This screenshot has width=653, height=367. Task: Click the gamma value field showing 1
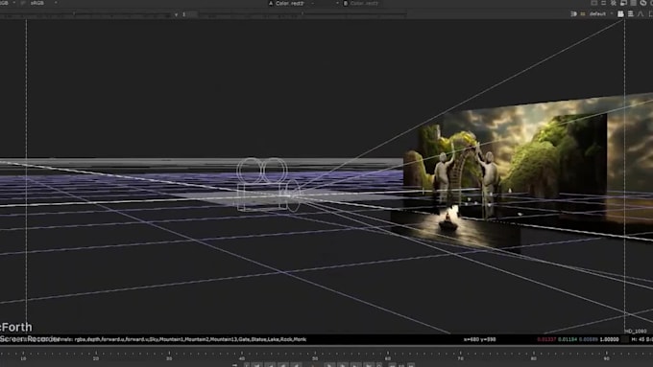click(190, 14)
